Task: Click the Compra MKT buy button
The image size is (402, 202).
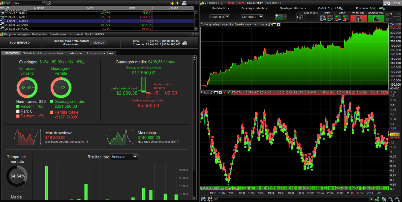Action: 376,18
